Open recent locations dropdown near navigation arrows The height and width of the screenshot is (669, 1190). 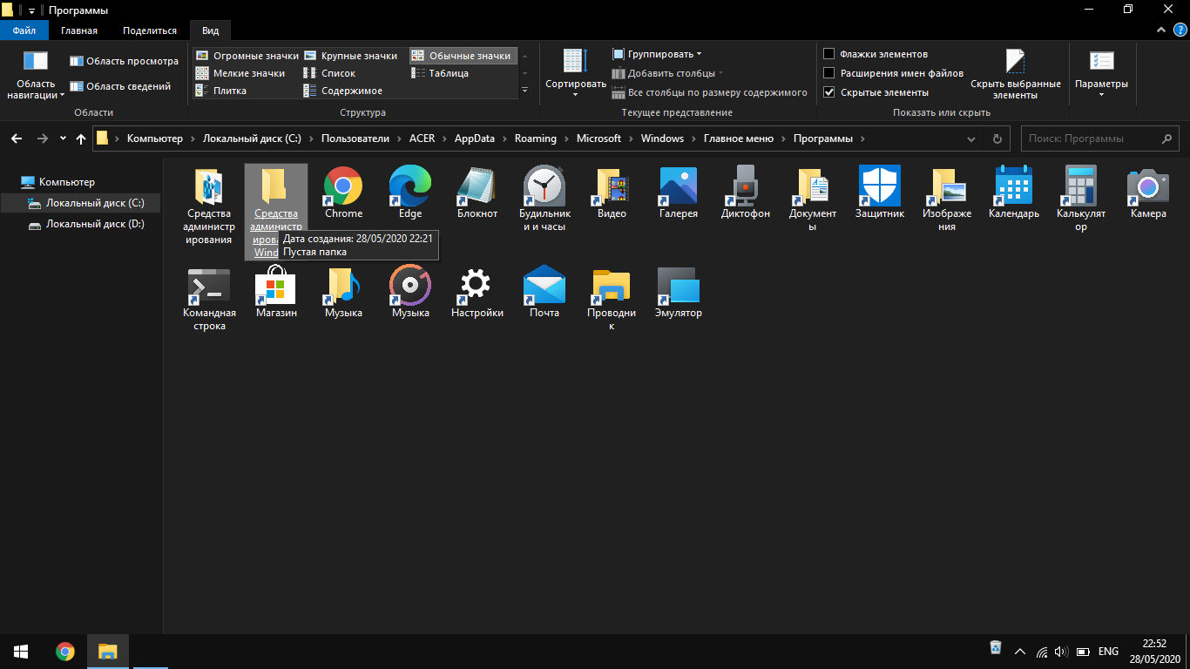coord(63,139)
